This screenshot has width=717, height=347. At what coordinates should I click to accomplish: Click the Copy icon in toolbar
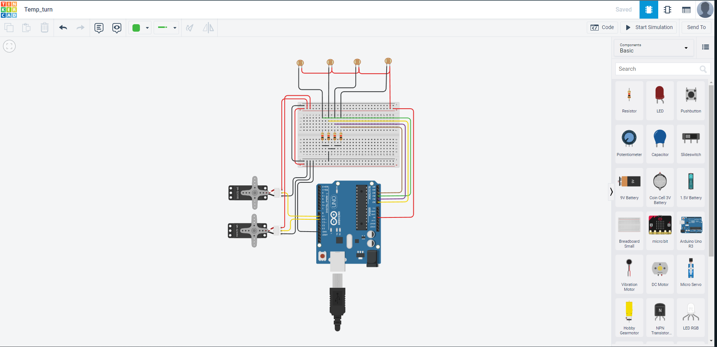pyautogui.click(x=9, y=28)
